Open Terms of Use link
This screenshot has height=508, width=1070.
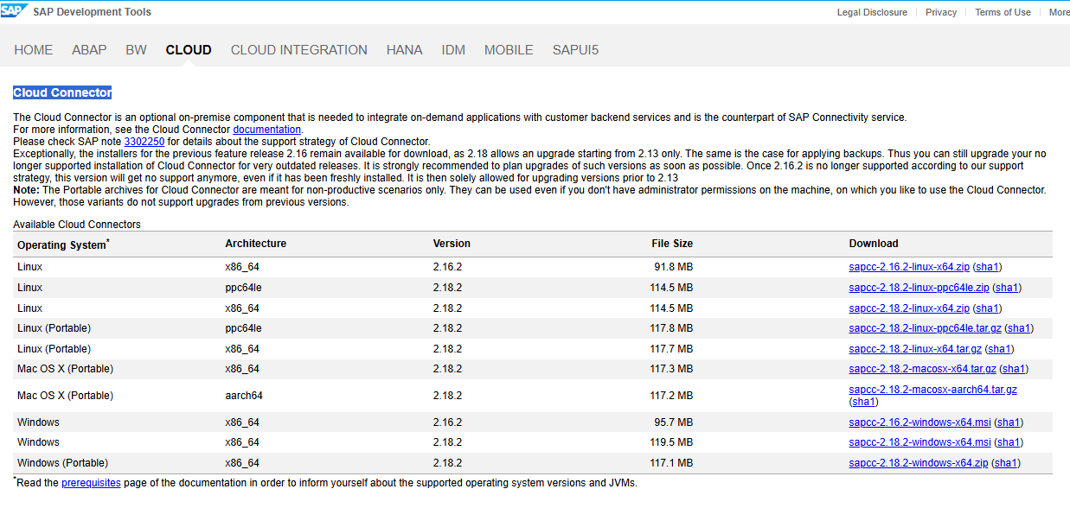pyautogui.click(x=1003, y=12)
